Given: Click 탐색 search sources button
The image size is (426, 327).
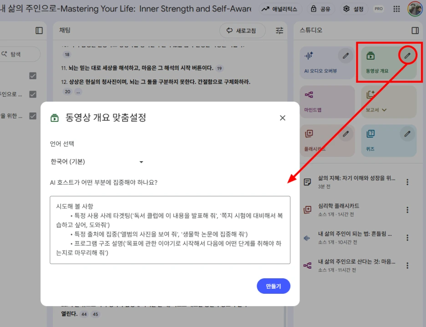Looking at the screenshot, I should coord(19,54).
